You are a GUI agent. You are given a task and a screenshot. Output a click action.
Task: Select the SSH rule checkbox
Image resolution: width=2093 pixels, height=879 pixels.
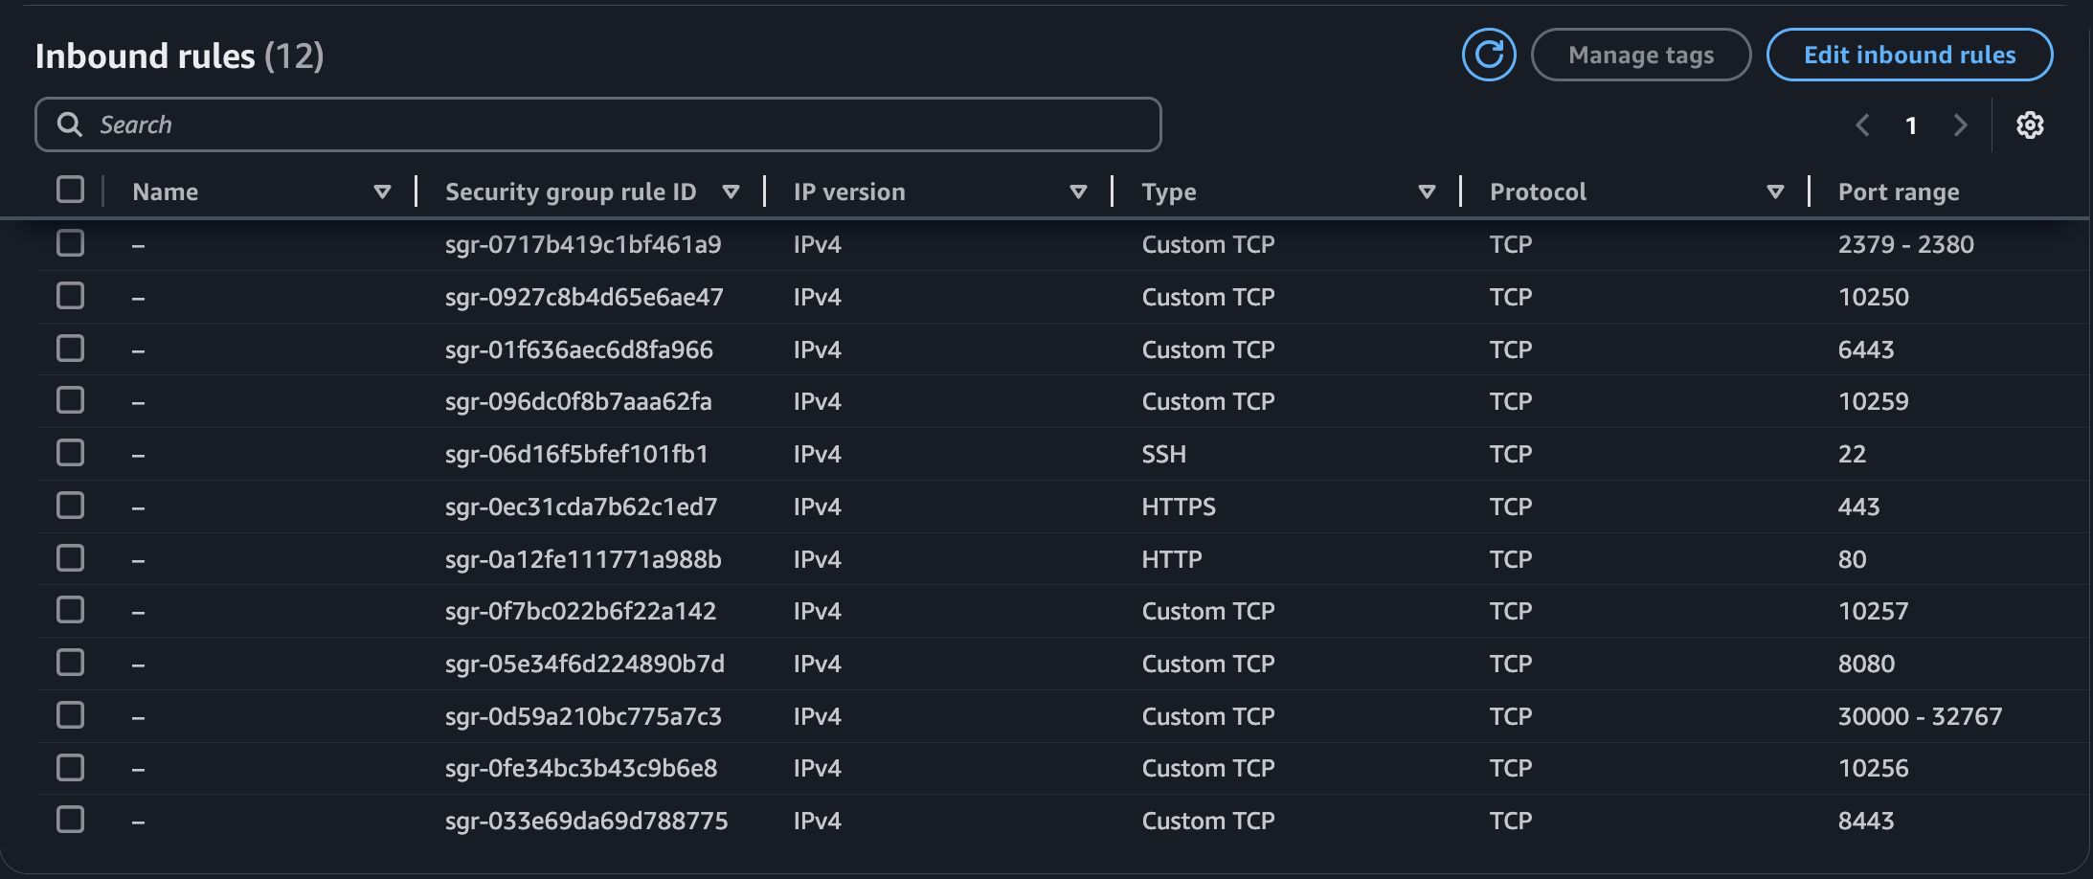(70, 452)
